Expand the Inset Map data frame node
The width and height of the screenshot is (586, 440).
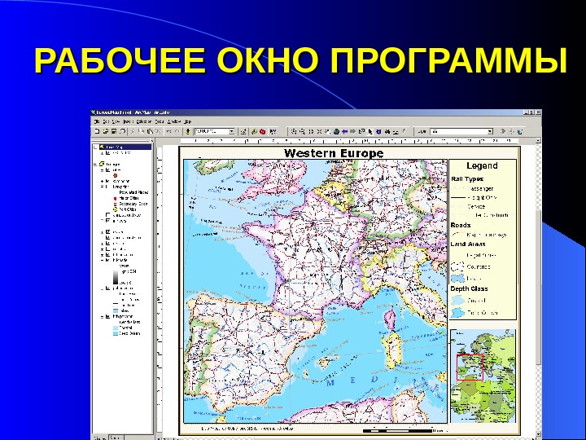(95, 147)
